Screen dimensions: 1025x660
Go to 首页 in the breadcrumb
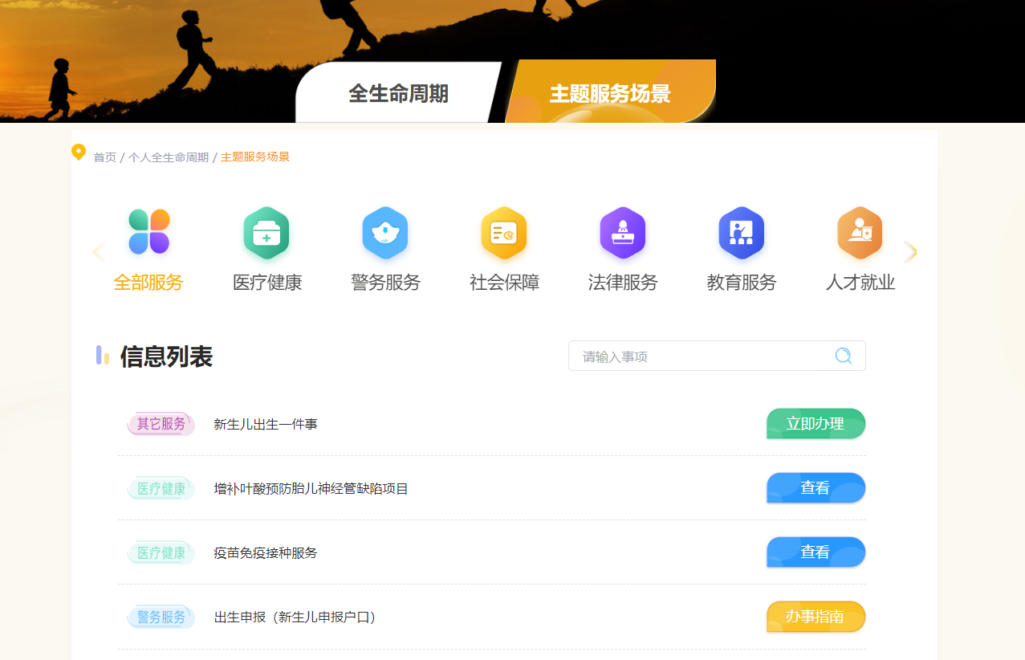coord(105,157)
